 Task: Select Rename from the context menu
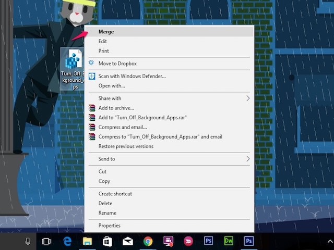[x=169, y=213]
